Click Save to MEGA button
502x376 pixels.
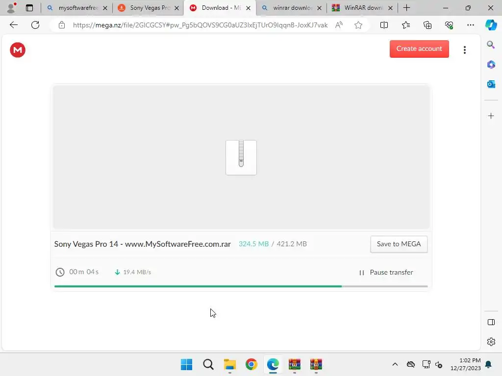tap(399, 244)
